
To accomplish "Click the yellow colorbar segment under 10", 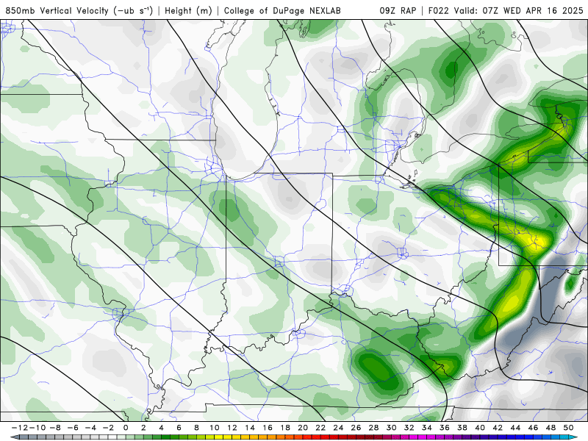I will click(218, 437).
